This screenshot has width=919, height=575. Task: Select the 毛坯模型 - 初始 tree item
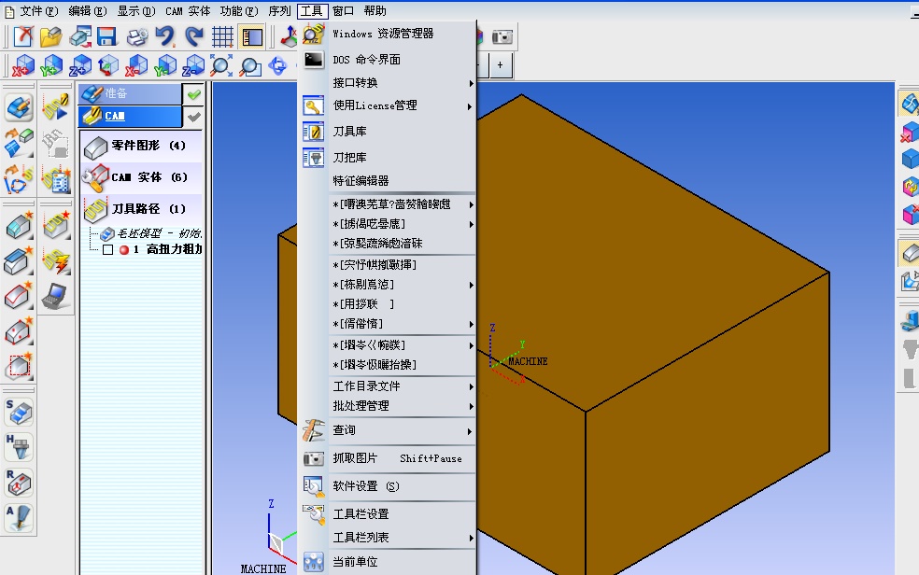pos(151,233)
